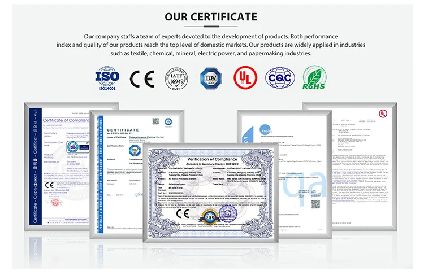Viewport: 424px width, 275px height.
Task: Click the line starting 'such as textile, chemical'
Action: coord(211,53)
